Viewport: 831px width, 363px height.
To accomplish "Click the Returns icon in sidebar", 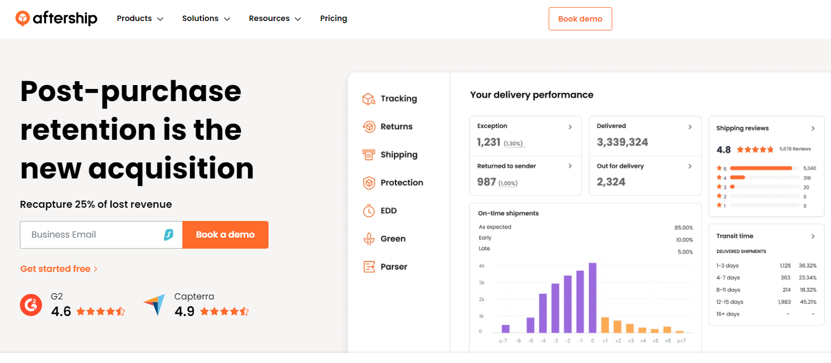I will pos(369,127).
